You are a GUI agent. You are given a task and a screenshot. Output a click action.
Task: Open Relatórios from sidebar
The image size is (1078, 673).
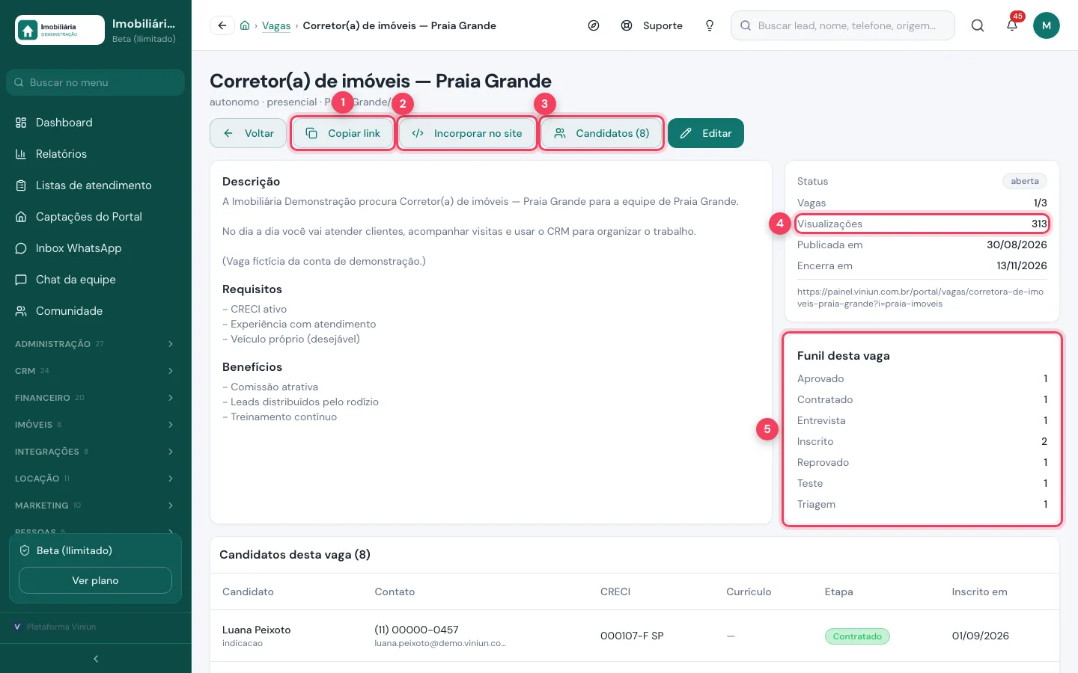pos(96,154)
